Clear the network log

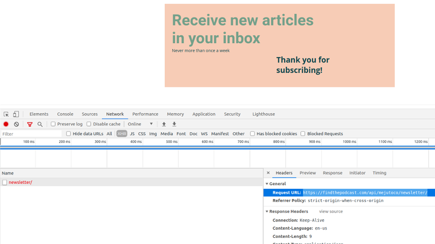(x=16, y=124)
